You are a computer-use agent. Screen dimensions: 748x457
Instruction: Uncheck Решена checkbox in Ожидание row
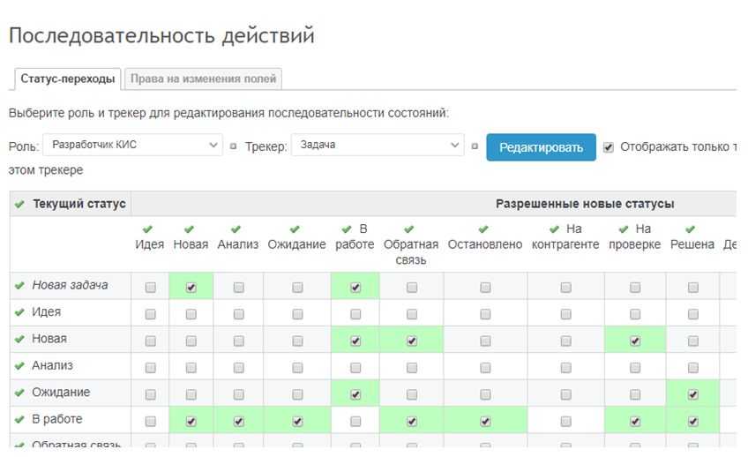tap(692, 394)
